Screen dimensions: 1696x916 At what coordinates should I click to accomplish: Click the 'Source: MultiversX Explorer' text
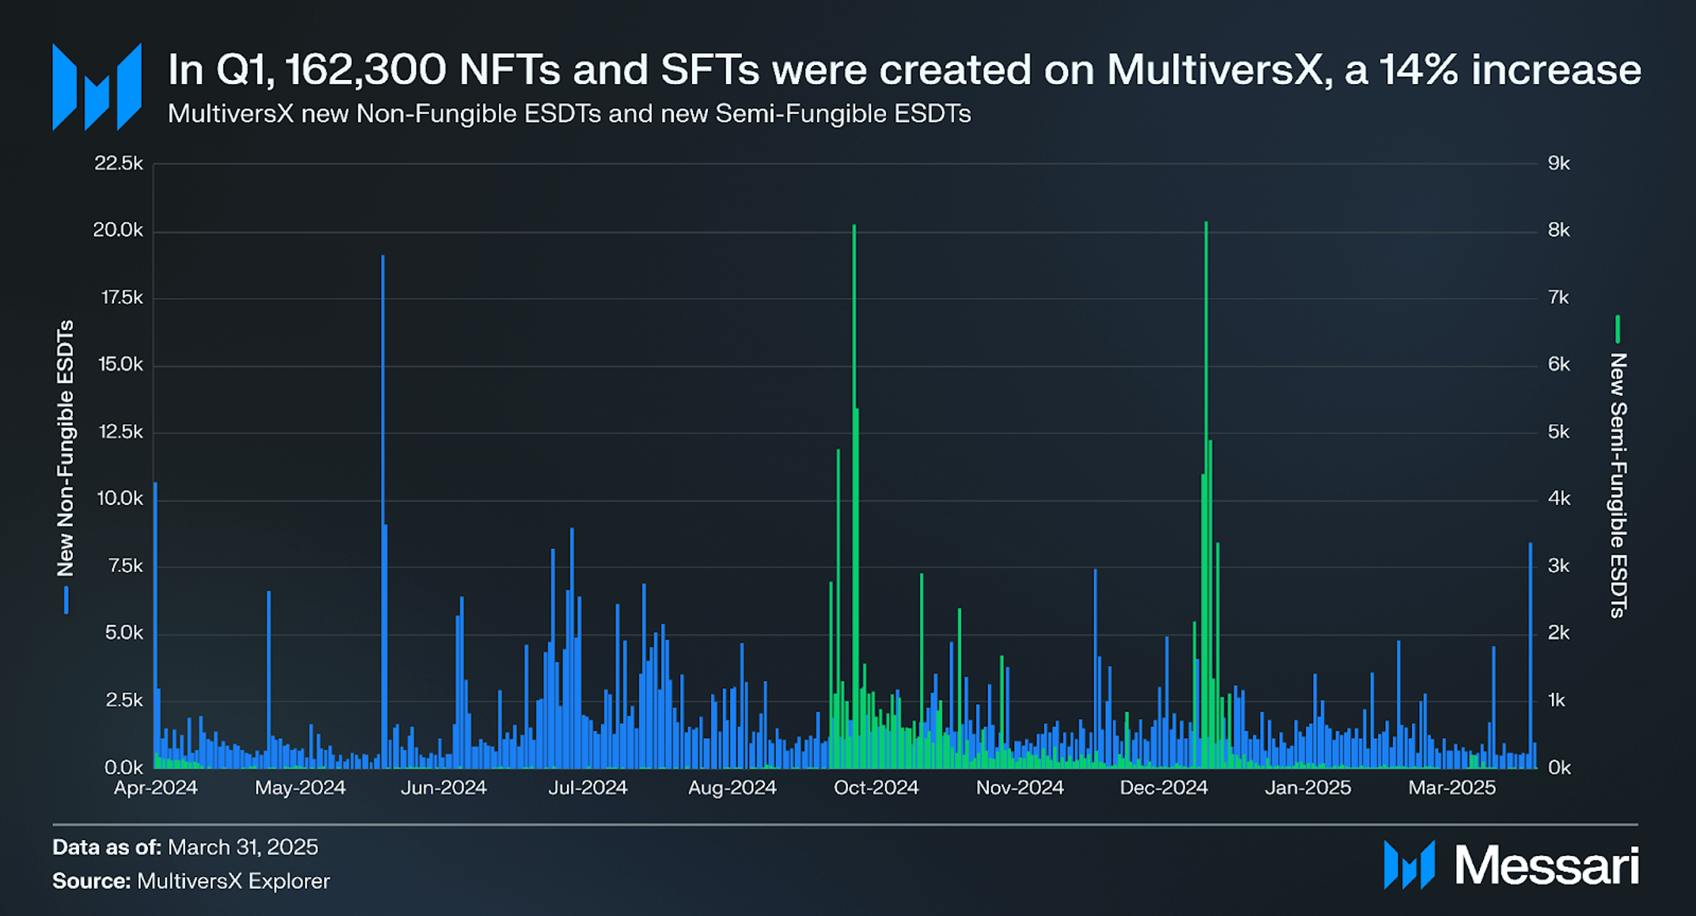click(x=191, y=881)
